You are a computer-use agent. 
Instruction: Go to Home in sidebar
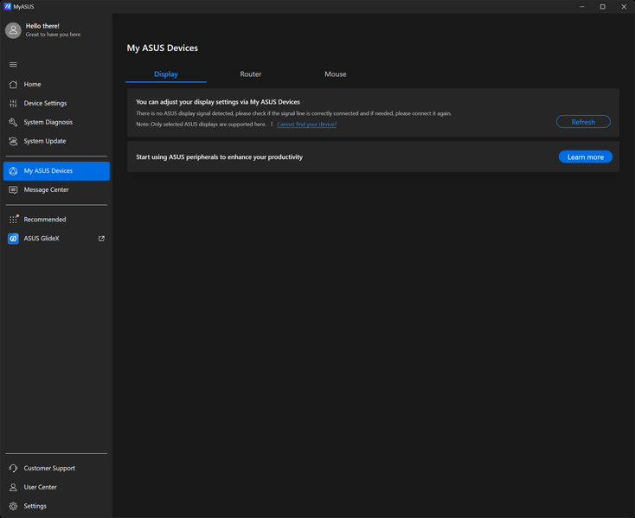click(56, 84)
